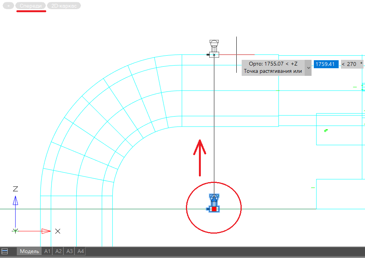Open the 2D-каркас visual style menu
Screen dimensions: 365x258
[64, 6]
